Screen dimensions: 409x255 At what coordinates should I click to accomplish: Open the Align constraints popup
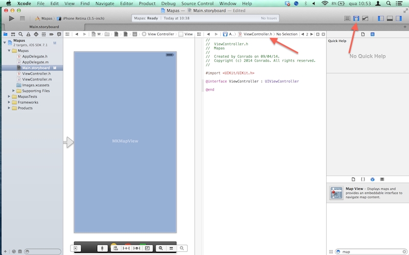pos(116,248)
